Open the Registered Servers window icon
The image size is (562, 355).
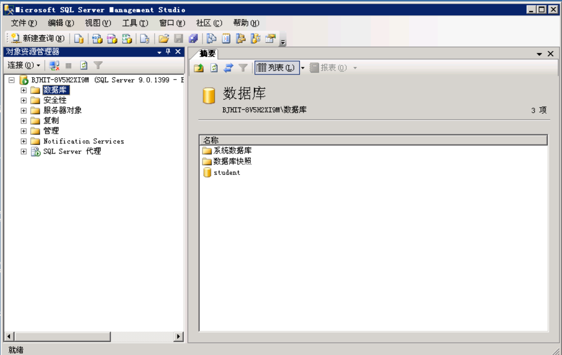[x=212, y=38]
